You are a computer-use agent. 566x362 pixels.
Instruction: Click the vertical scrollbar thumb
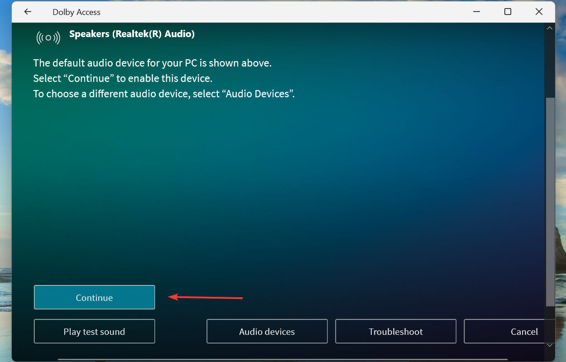[x=550, y=201]
